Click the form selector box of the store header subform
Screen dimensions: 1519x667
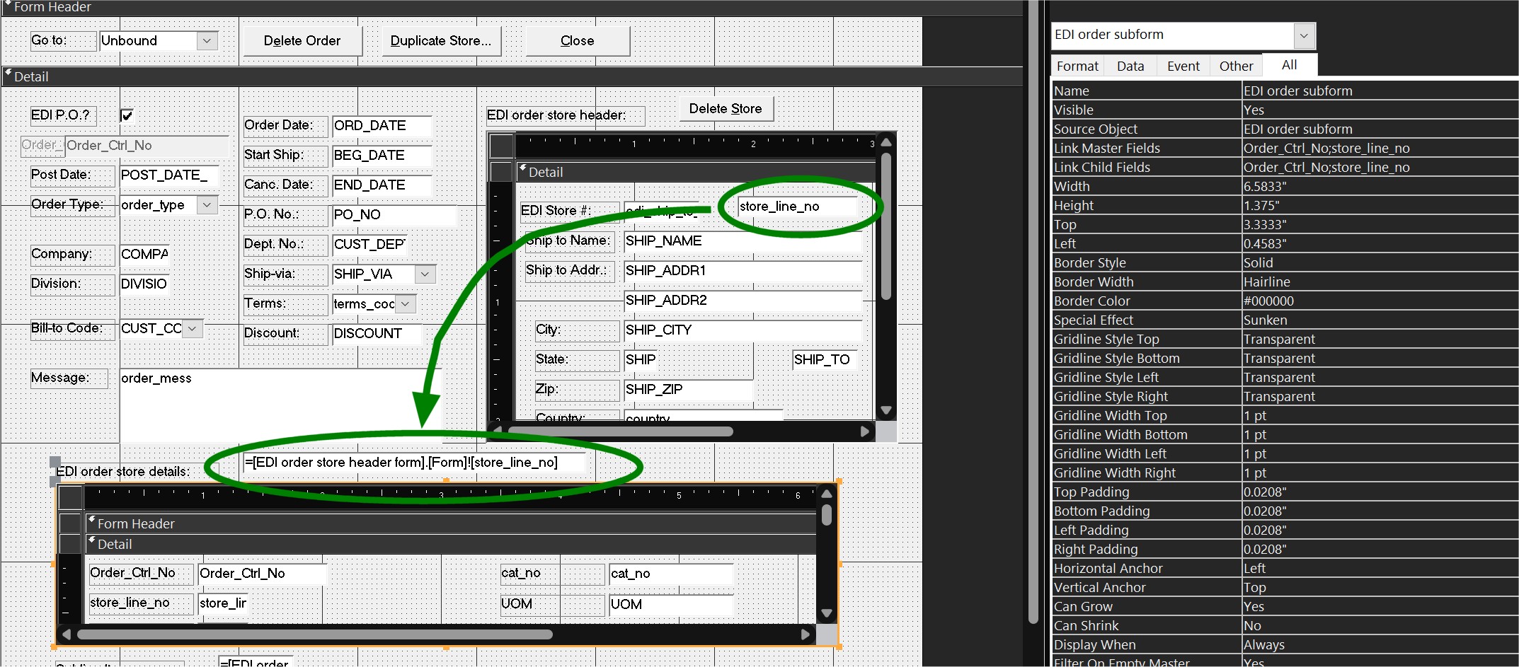coord(501,145)
